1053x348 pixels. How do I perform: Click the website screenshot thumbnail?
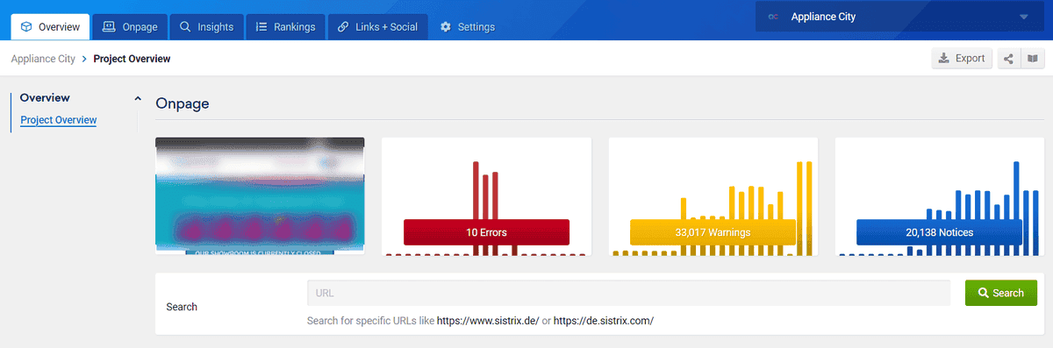pyautogui.click(x=260, y=196)
